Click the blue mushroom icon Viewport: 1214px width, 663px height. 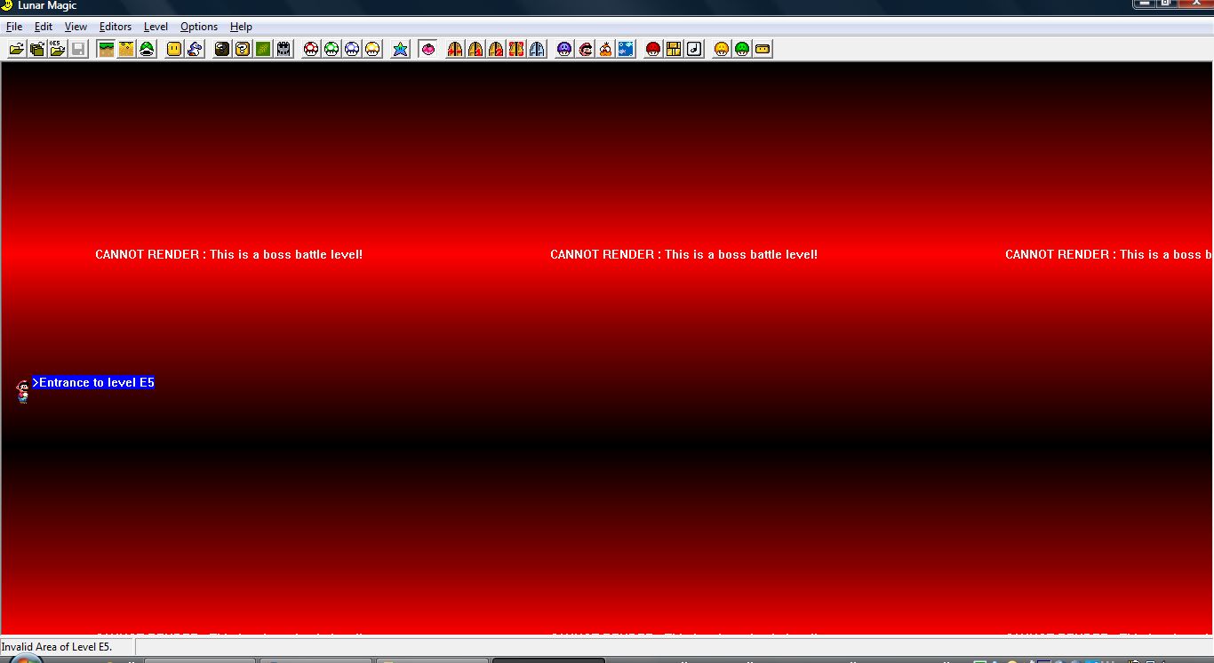[352, 49]
